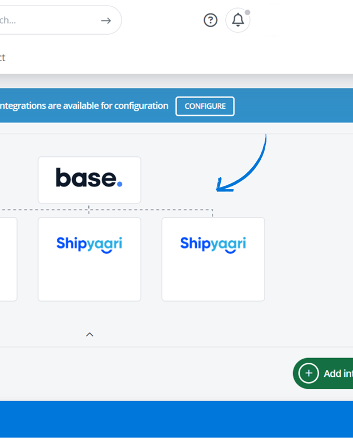Screen dimensions: 353x442
Task: Collapse the integrations panel with the chevron
Action: (89, 334)
